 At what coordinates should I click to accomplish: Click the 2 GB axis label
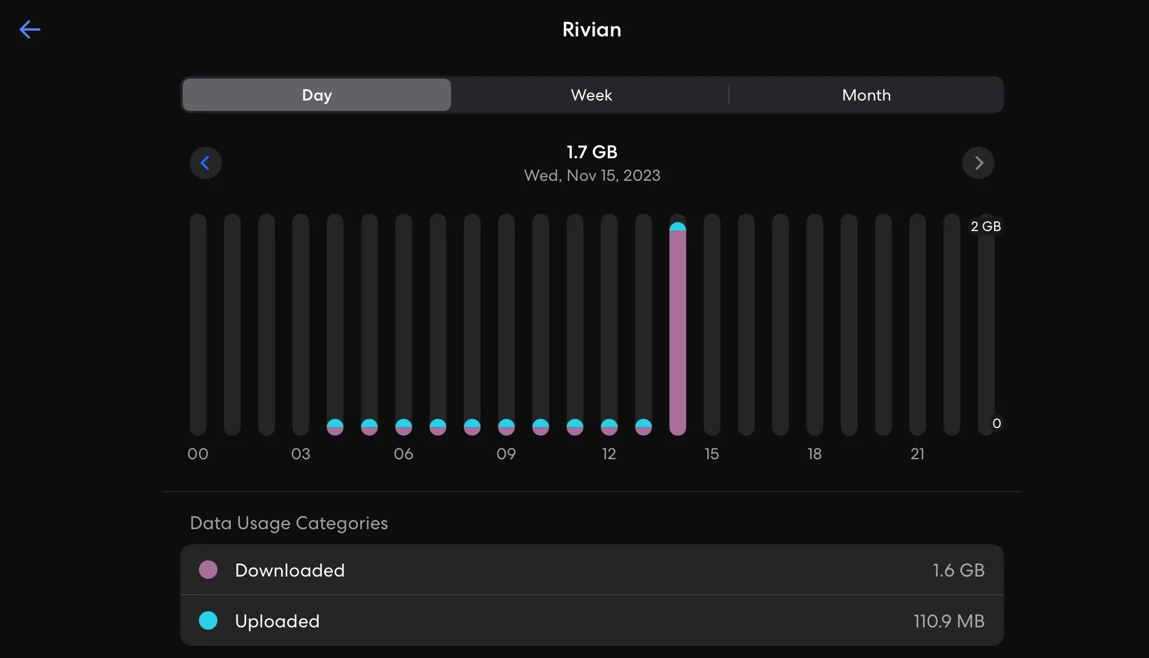click(x=985, y=226)
